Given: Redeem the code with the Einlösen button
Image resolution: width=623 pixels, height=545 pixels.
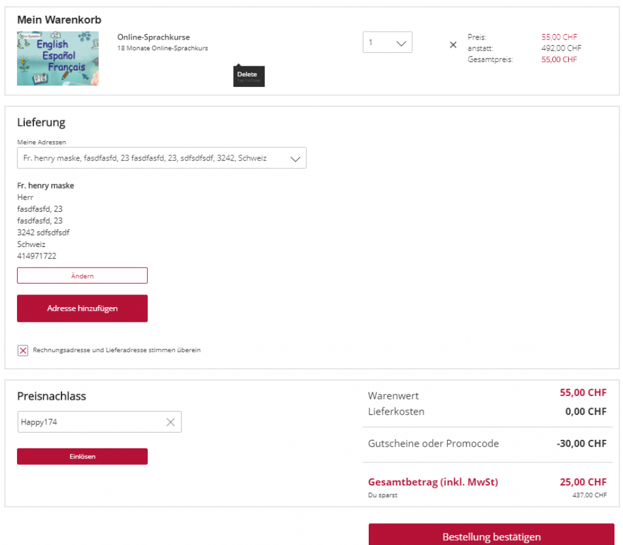Looking at the screenshot, I should [x=82, y=456].
